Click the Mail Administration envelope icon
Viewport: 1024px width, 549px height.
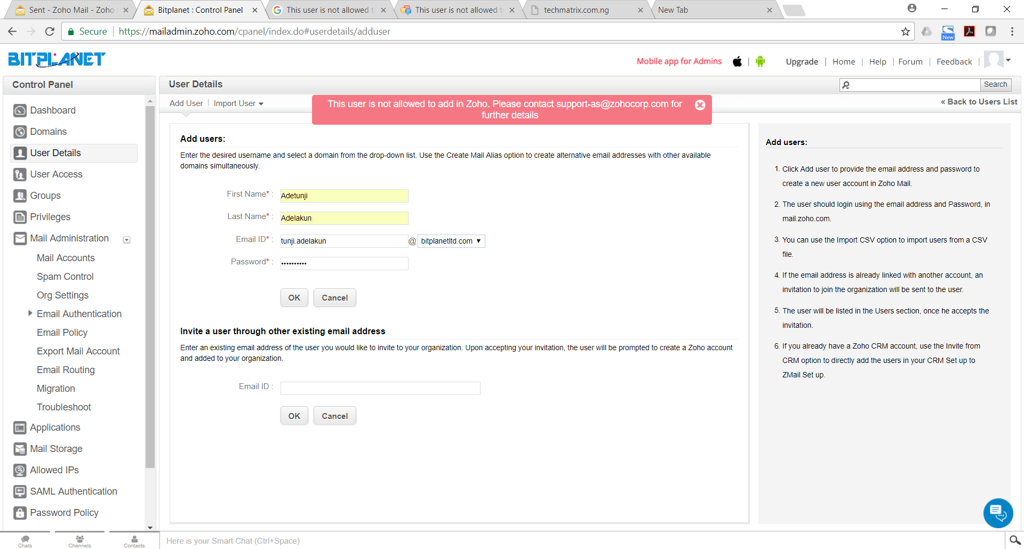coord(20,238)
